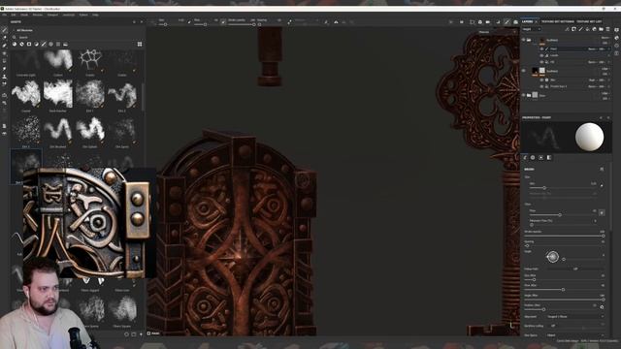This screenshot has height=349, width=621.
Task: Toggle visibility of the bottom folder layer
Action: 524,95
